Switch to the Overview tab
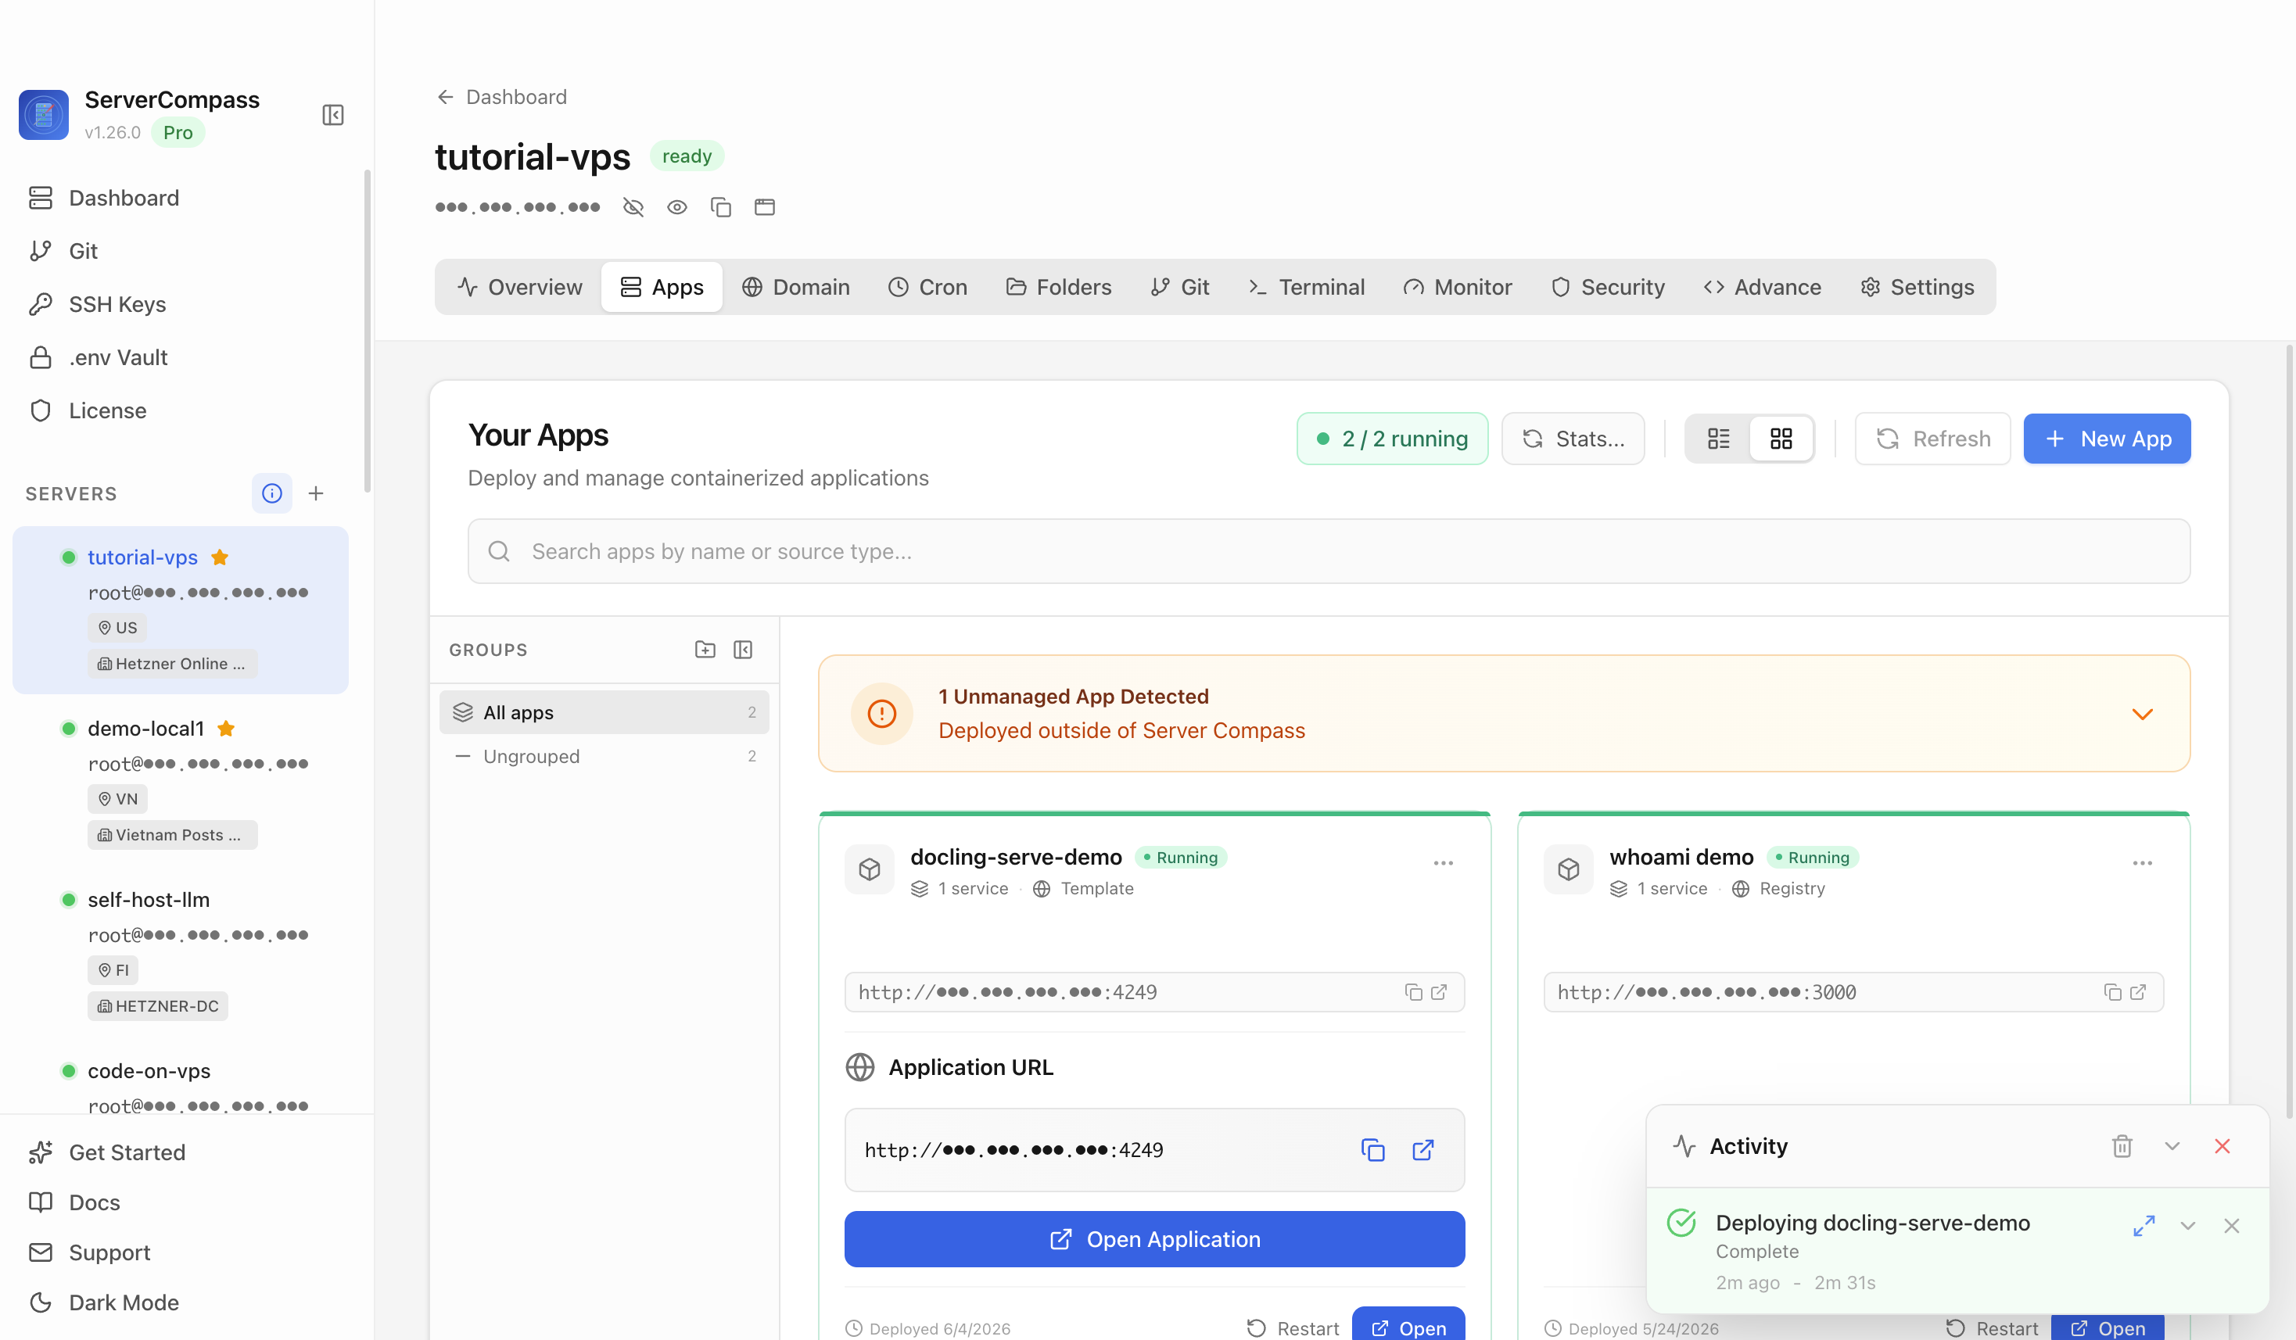2296x1340 pixels. (519, 287)
